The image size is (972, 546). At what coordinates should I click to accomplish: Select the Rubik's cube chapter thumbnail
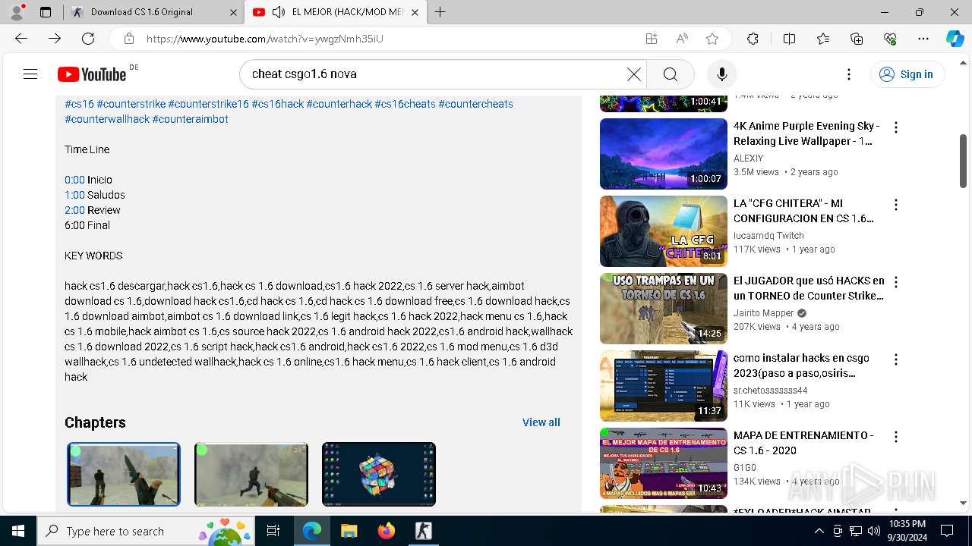point(379,474)
